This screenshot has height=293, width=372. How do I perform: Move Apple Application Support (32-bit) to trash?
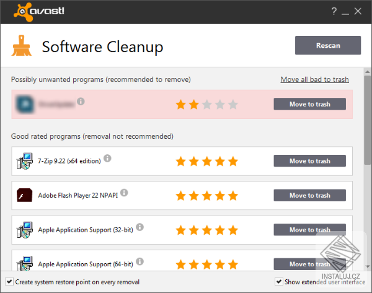click(x=309, y=230)
